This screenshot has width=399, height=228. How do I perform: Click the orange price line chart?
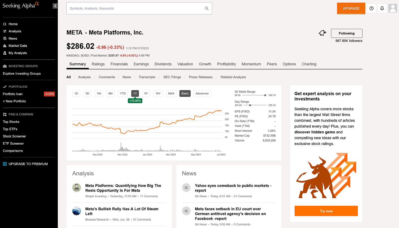[147, 122]
